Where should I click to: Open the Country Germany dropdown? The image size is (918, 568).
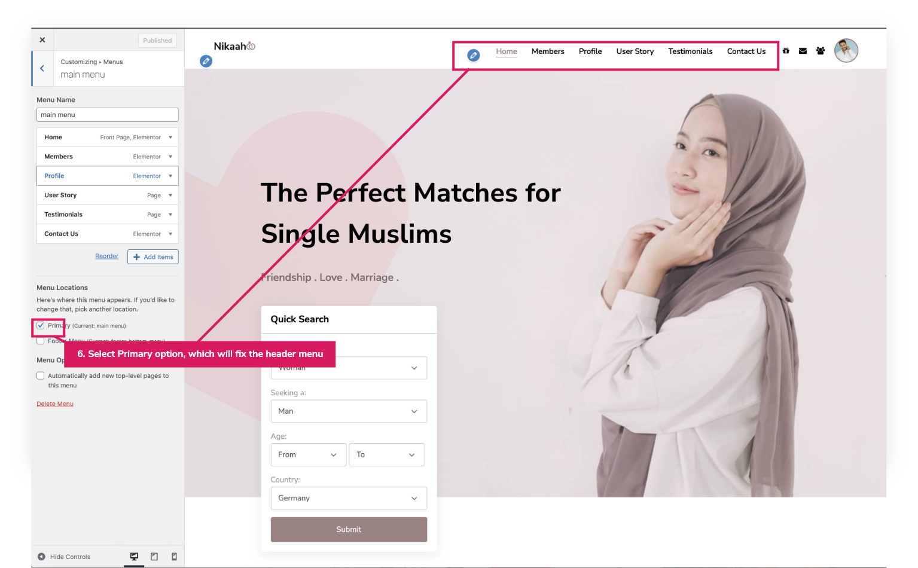[x=349, y=498]
